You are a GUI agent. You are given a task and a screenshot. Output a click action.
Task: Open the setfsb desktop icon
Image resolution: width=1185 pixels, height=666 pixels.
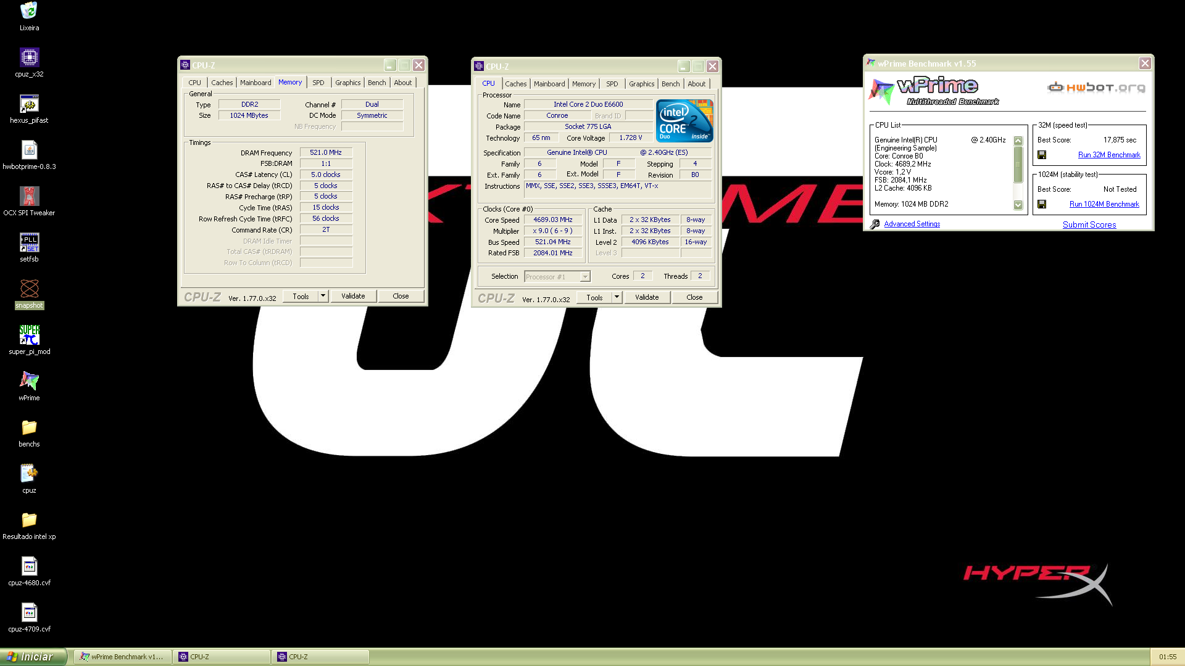click(29, 242)
